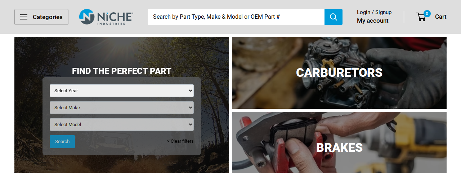The width and height of the screenshot is (461, 173).
Task: Click the FIND THE PERFECT PART heading
Action: pyautogui.click(x=122, y=71)
